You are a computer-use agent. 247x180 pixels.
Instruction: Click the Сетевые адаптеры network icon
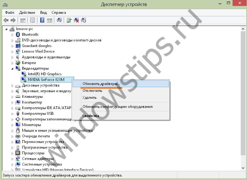pyautogui.click(x=18, y=159)
